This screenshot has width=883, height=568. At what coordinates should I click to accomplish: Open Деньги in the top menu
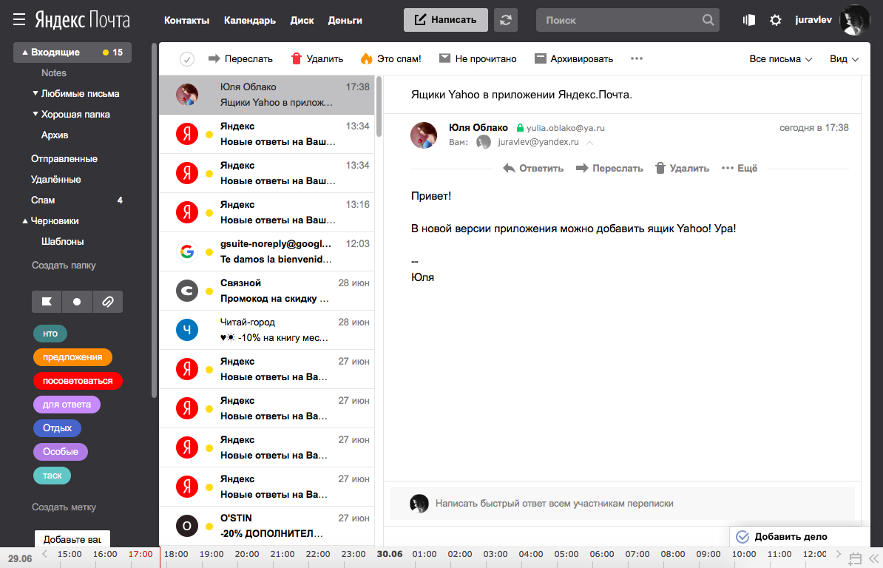click(x=345, y=20)
